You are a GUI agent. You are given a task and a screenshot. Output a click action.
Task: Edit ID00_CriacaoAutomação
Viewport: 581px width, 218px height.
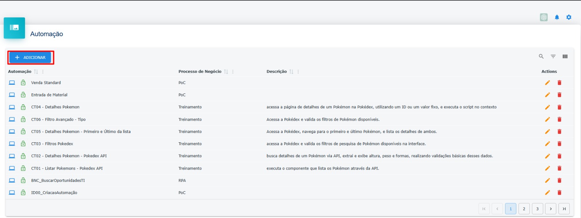[547, 193]
